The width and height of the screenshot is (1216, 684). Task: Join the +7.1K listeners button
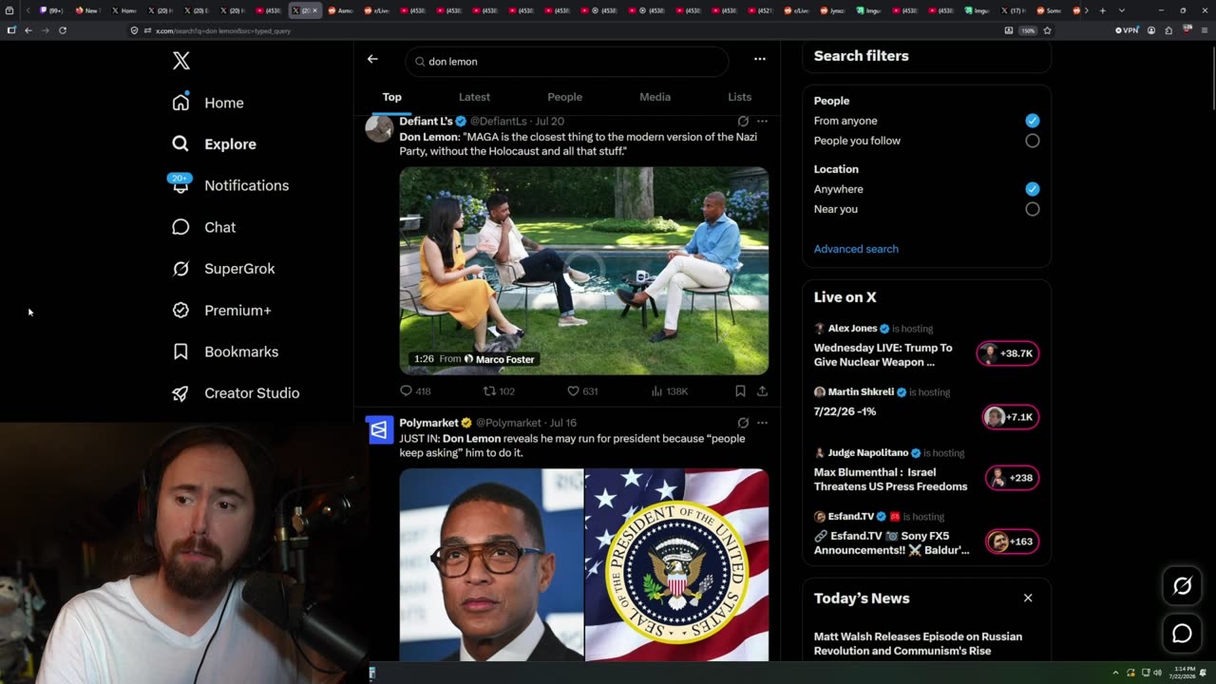[x=1011, y=417]
